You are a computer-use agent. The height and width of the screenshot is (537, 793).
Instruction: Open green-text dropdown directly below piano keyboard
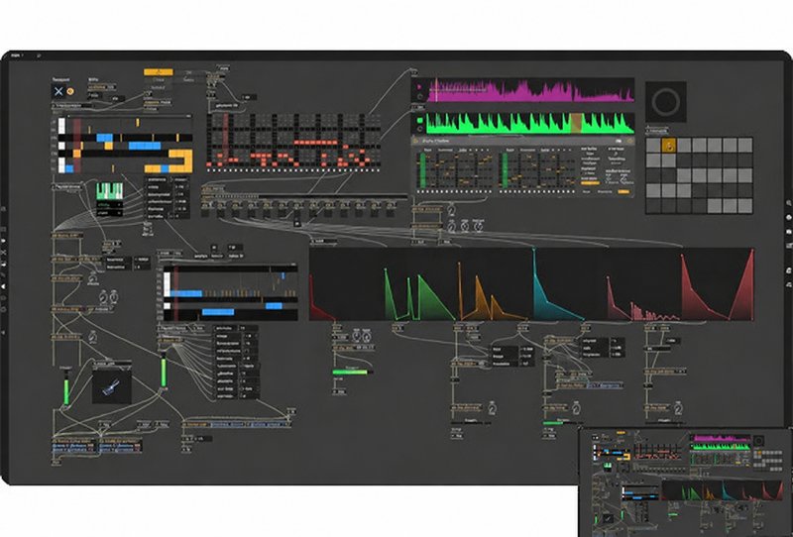click(110, 205)
